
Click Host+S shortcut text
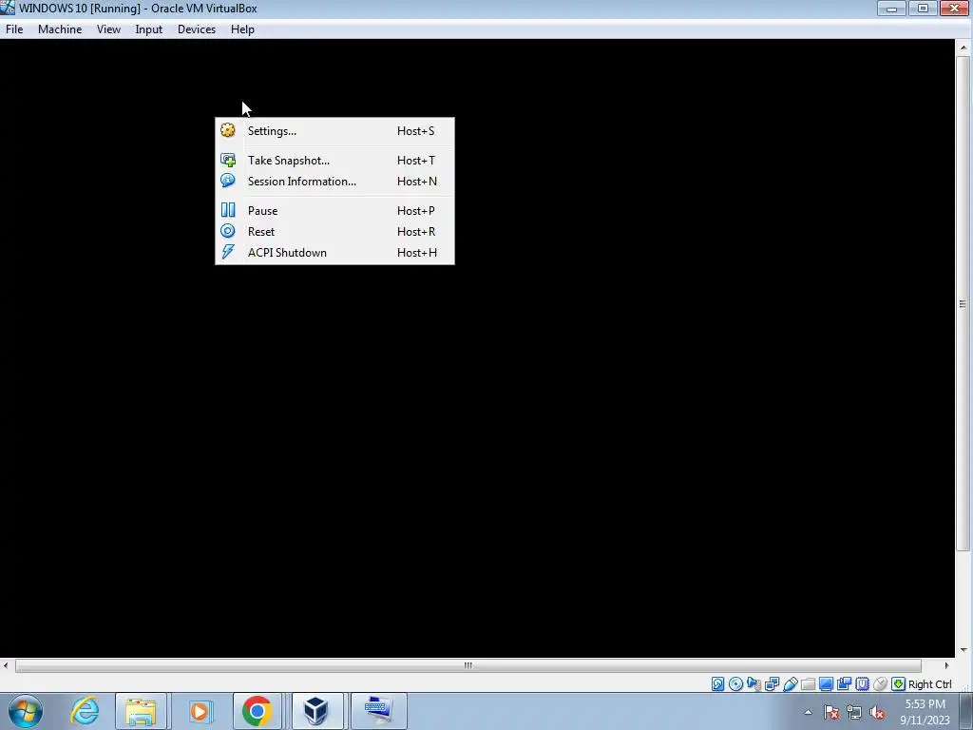pos(416,131)
